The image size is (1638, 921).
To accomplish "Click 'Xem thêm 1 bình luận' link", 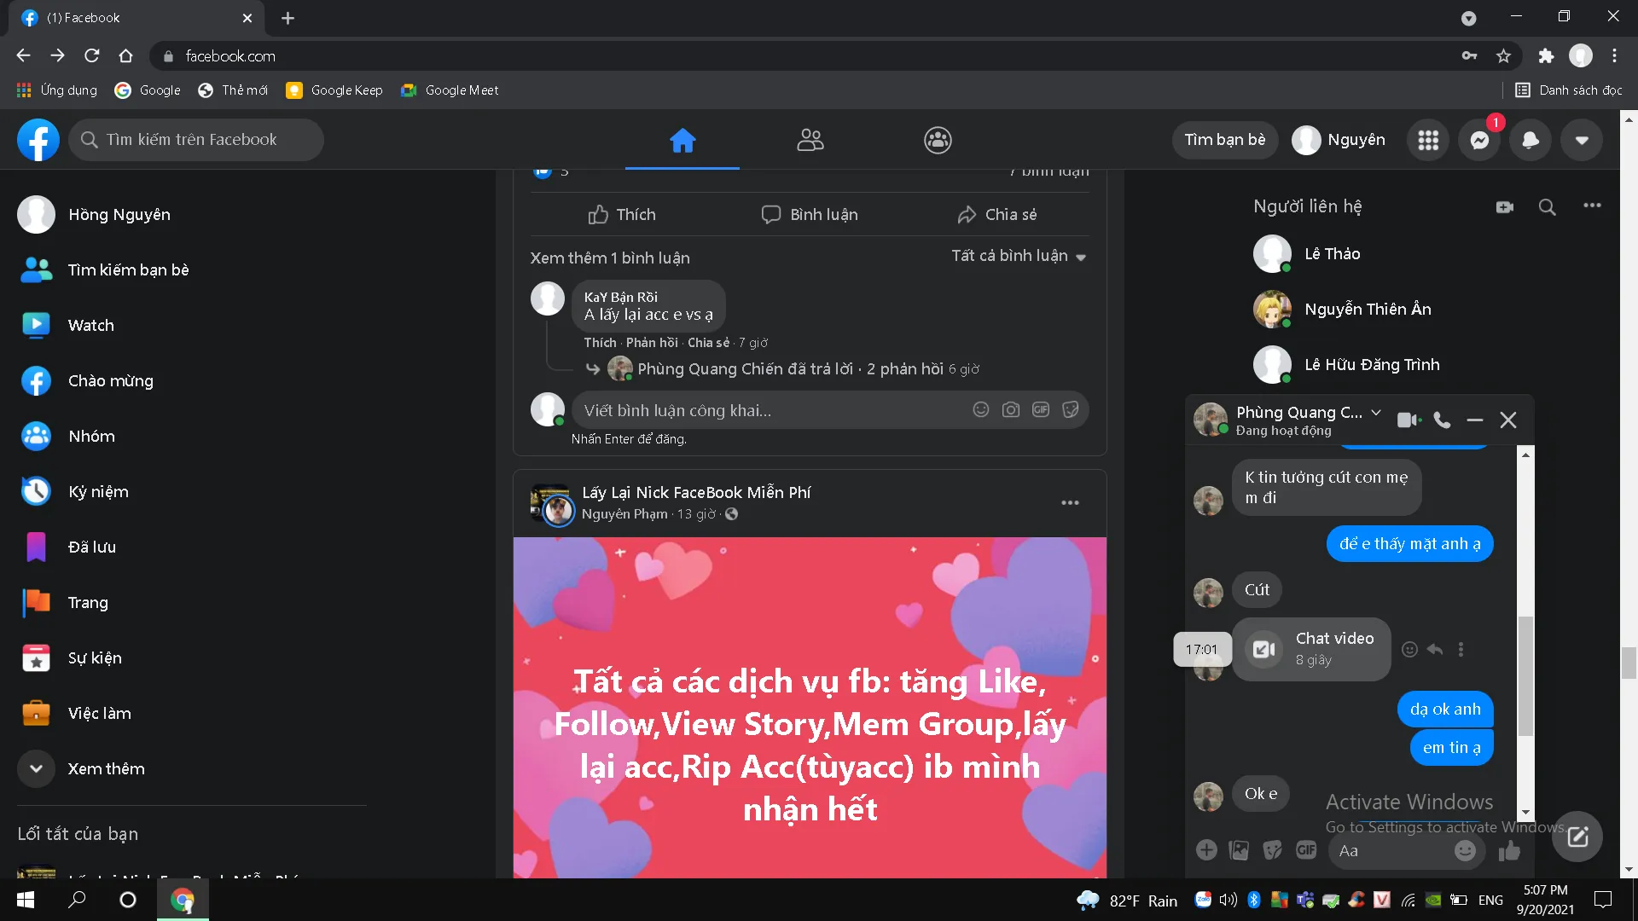I will [x=609, y=258].
